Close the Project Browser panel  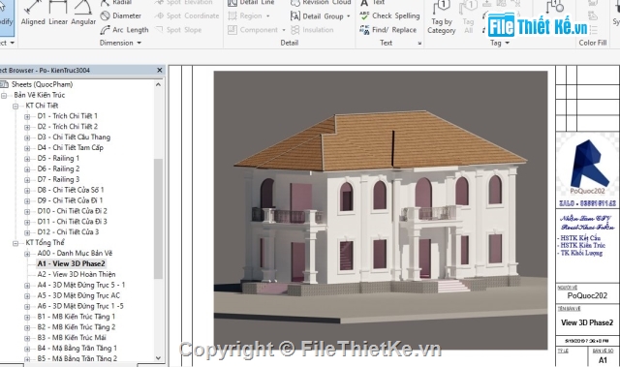click(x=160, y=70)
